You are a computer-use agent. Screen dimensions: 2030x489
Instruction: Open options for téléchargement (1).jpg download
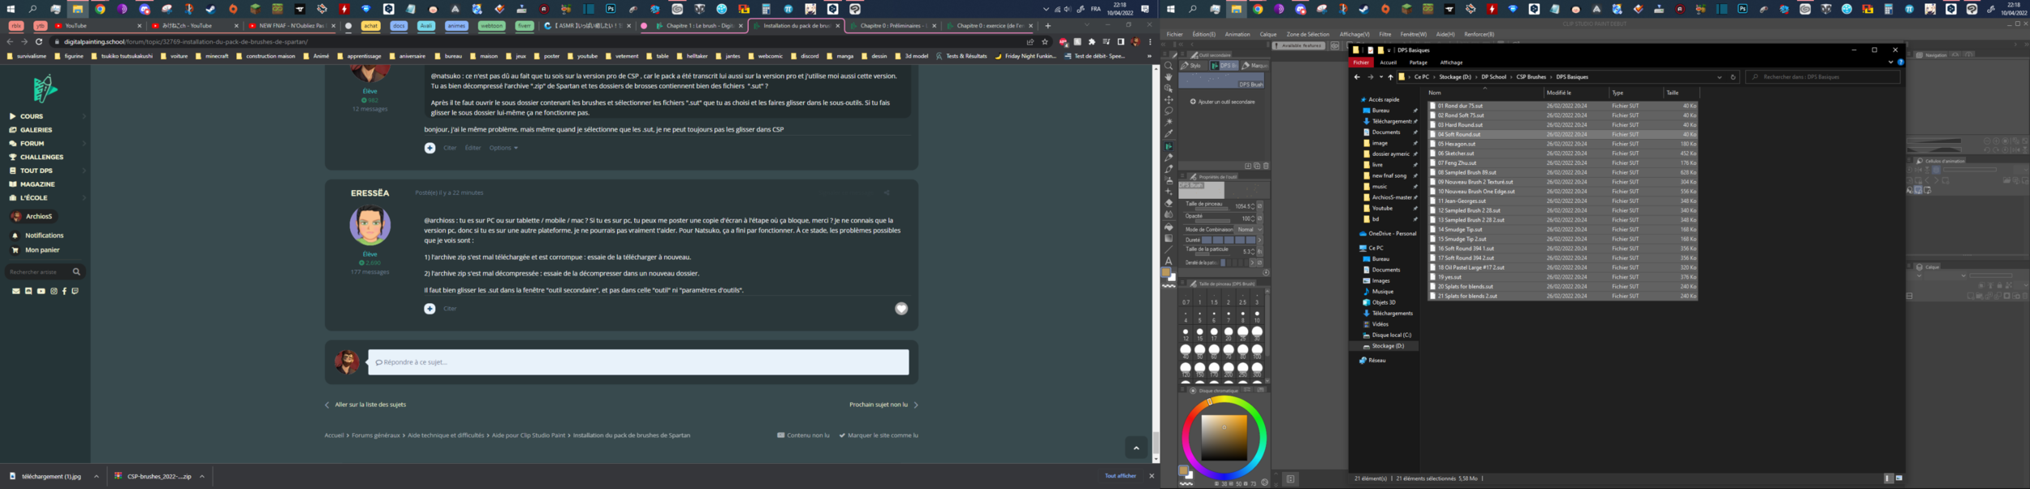pos(96,477)
